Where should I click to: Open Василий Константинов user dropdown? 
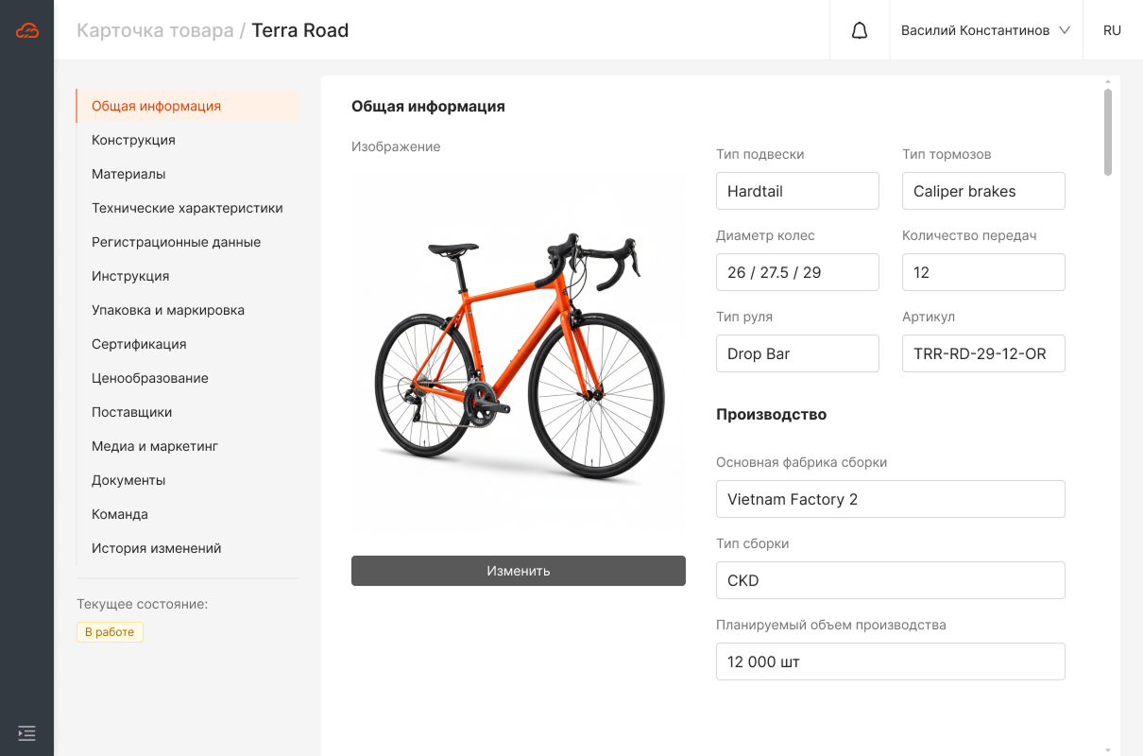click(x=985, y=30)
